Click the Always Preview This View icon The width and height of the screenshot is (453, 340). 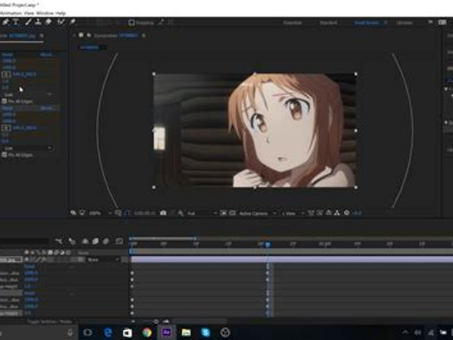[74, 213]
